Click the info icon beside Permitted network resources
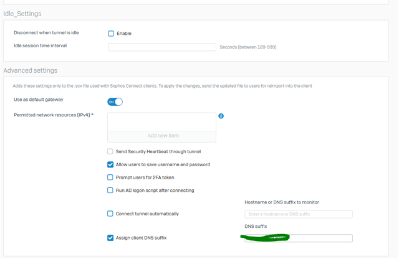Viewport: 399px width, 259px height. pyautogui.click(x=221, y=116)
